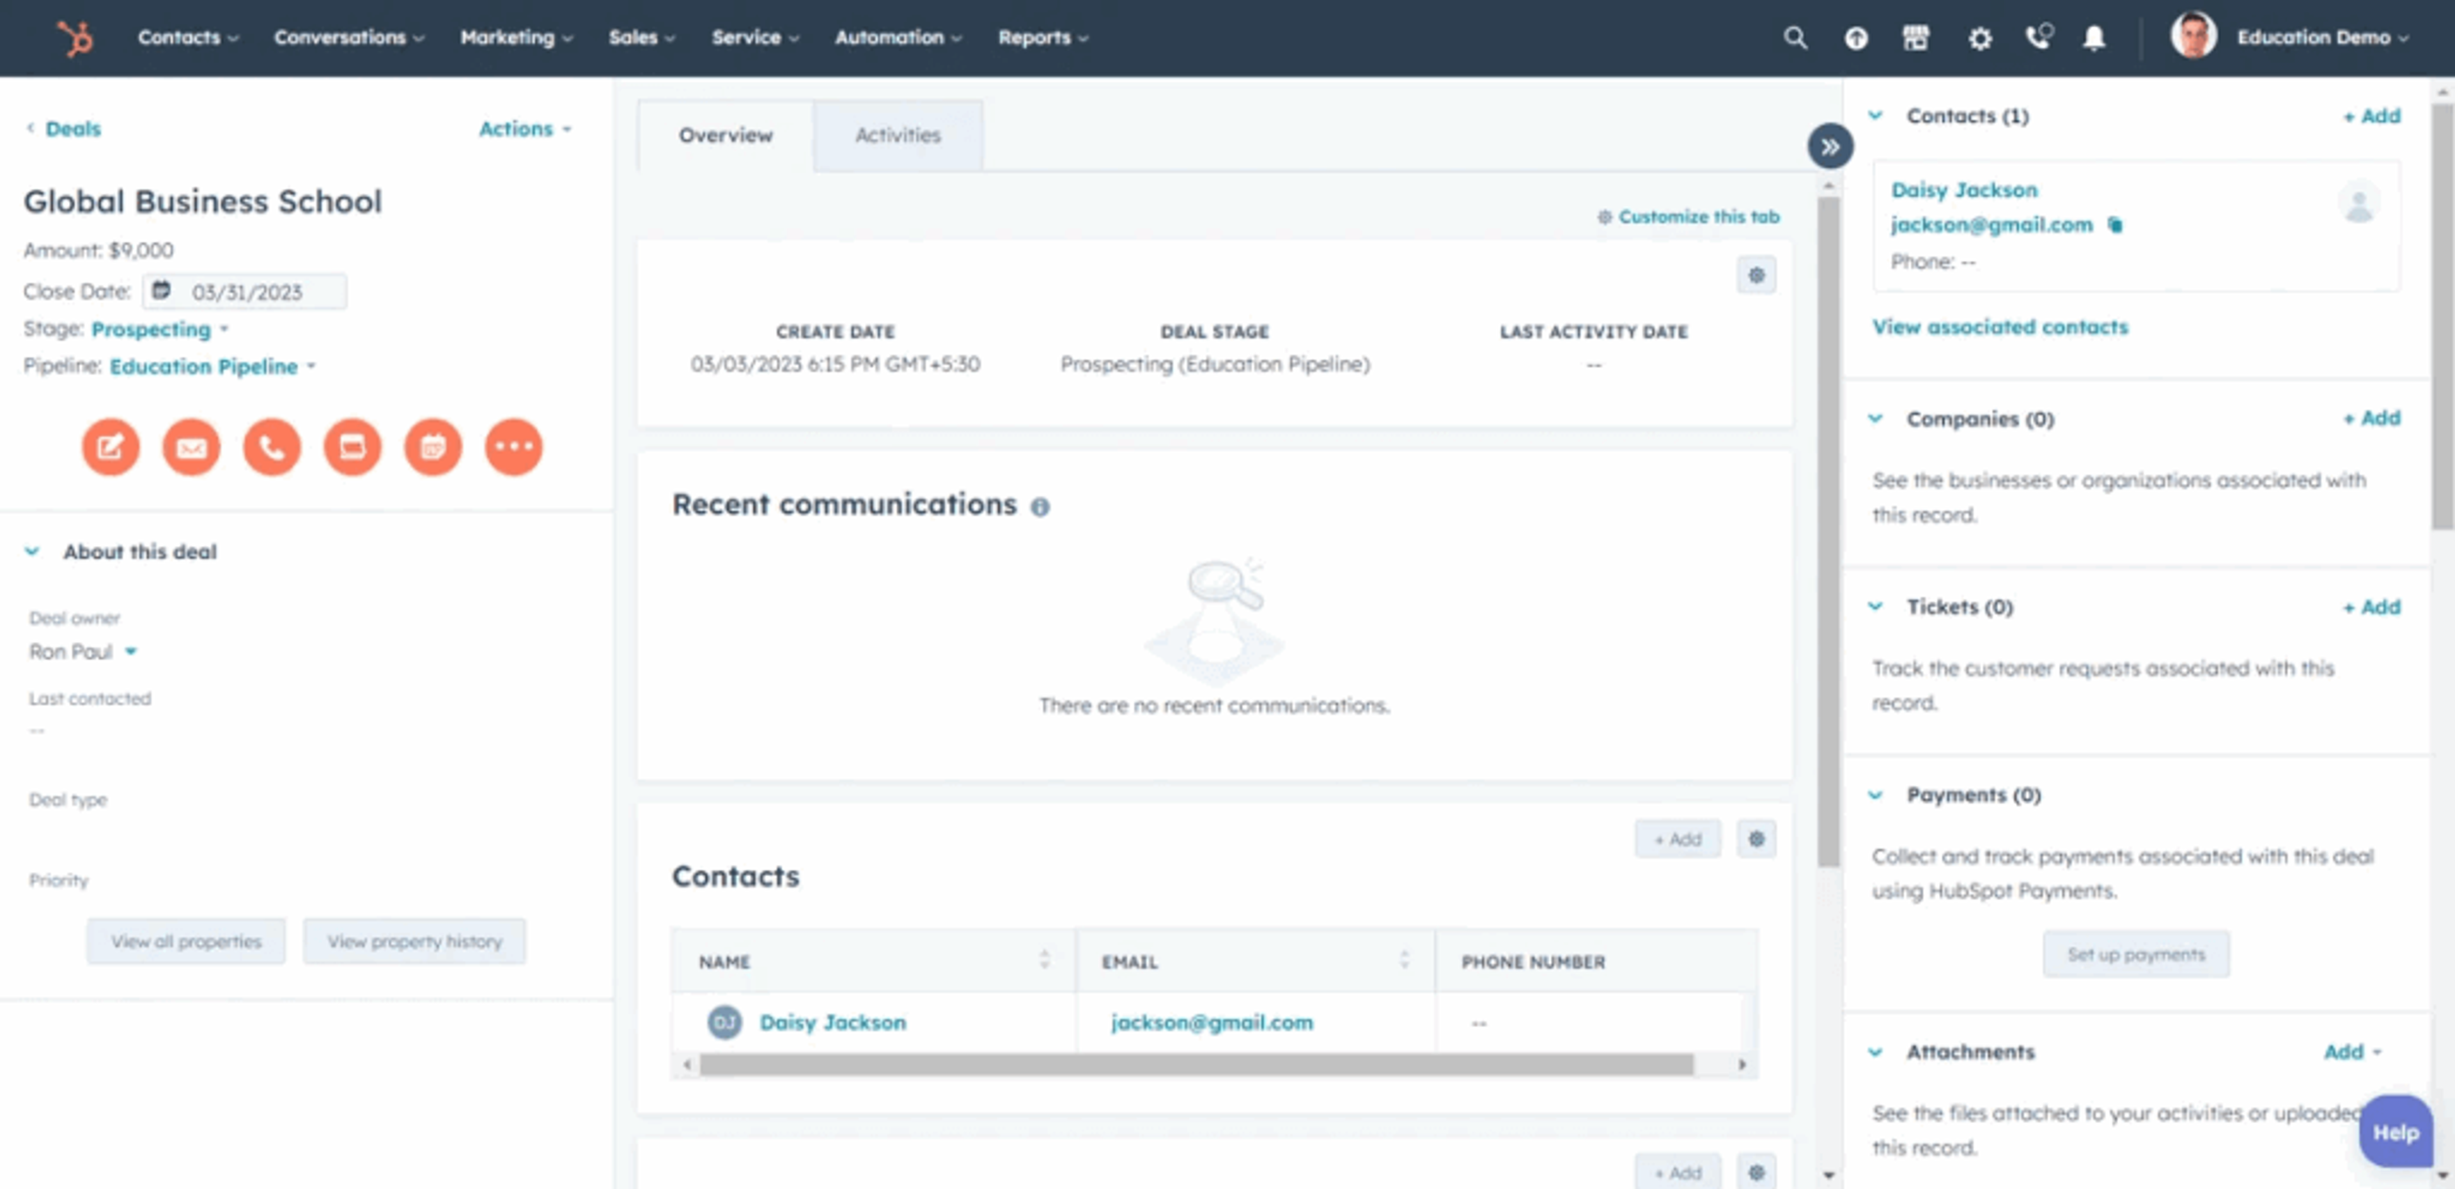Collapse the Payments (0) section
The image size is (2455, 1189).
(x=1874, y=795)
